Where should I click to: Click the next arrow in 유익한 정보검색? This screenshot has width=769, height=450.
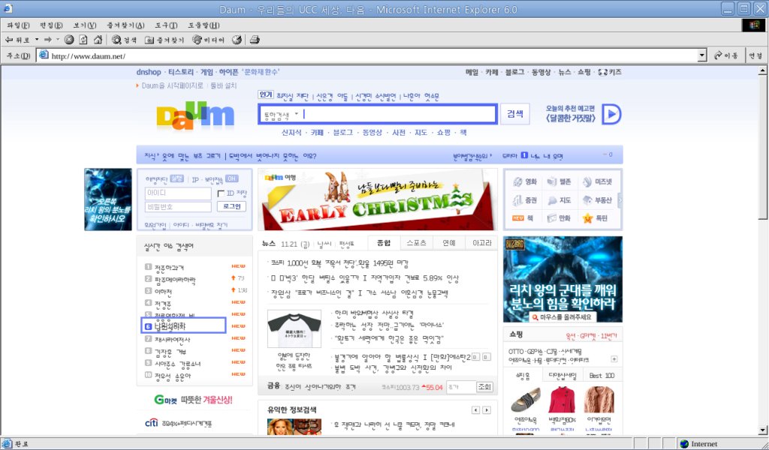point(487,409)
